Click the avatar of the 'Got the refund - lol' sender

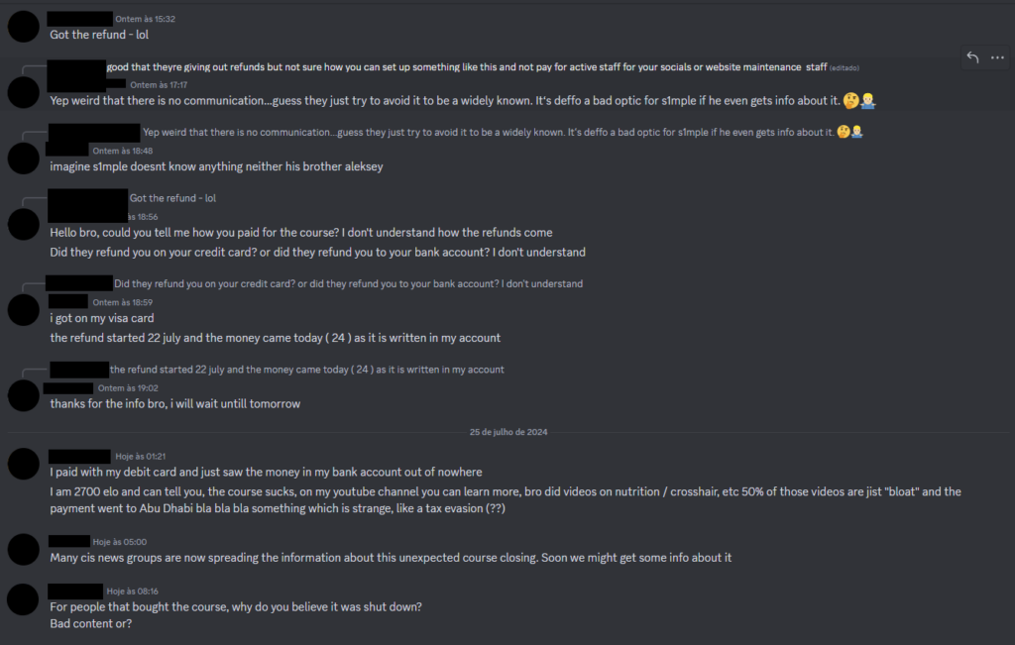[x=22, y=26]
